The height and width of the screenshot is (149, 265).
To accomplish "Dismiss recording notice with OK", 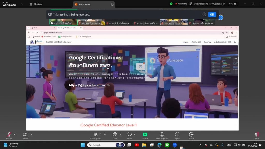I will (212, 14).
